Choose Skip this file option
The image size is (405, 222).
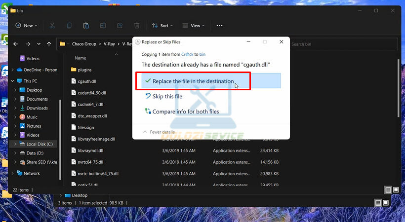coord(167,97)
